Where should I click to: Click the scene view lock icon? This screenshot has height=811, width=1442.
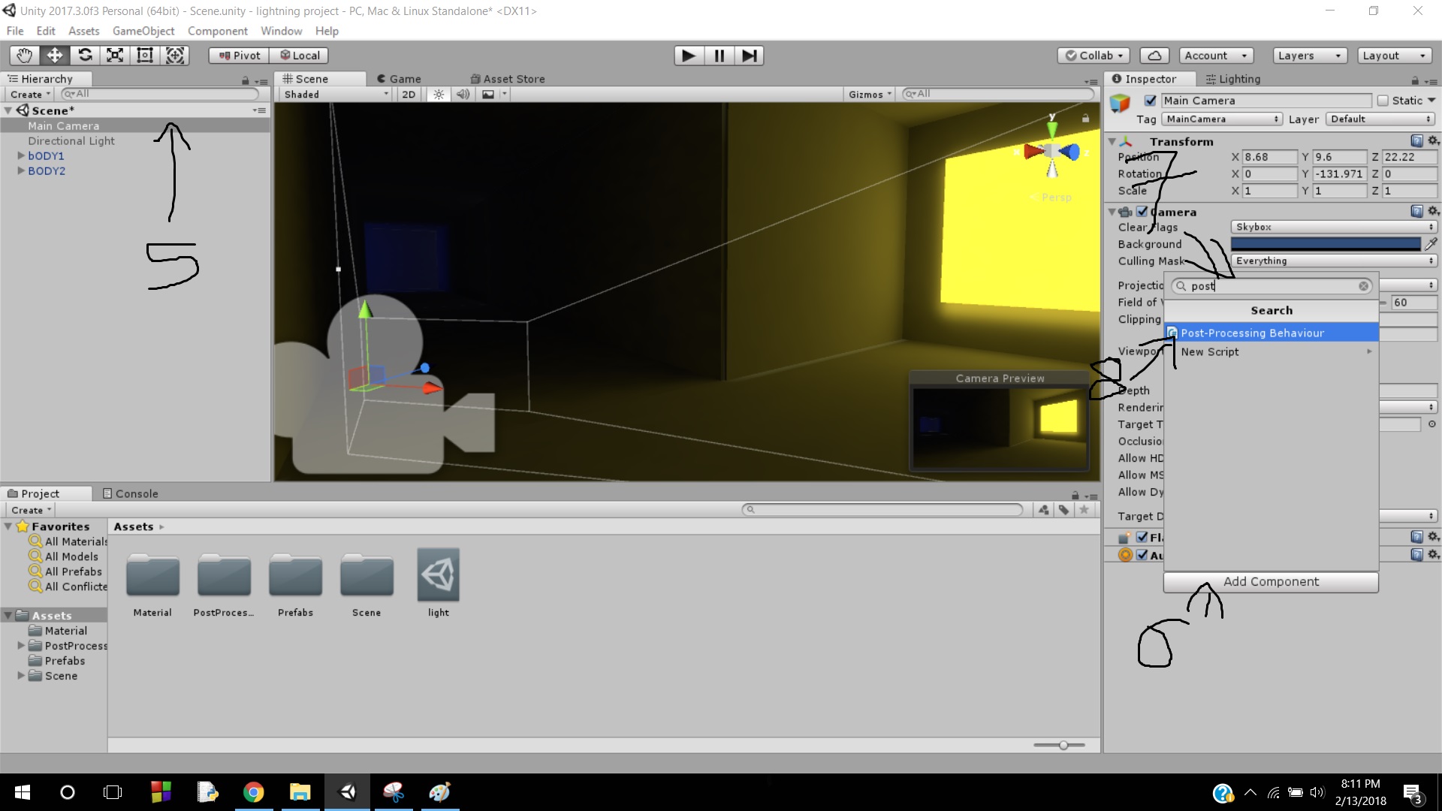click(x=1085, y=119)
